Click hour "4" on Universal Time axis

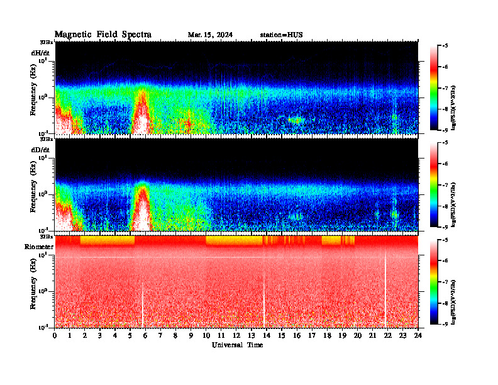pyautogui.click(x=115, y=336)
